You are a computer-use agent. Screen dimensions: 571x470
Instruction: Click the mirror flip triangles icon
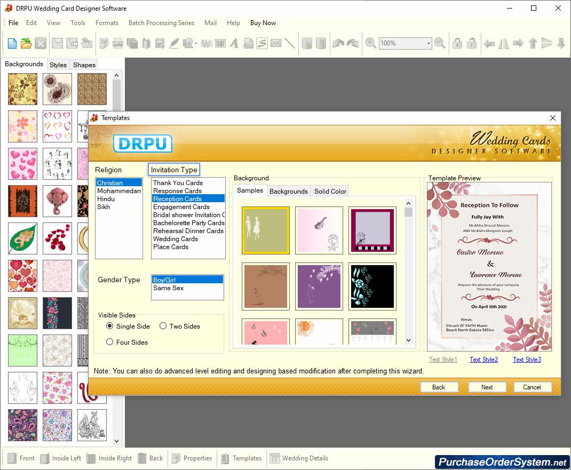point(504,43)
